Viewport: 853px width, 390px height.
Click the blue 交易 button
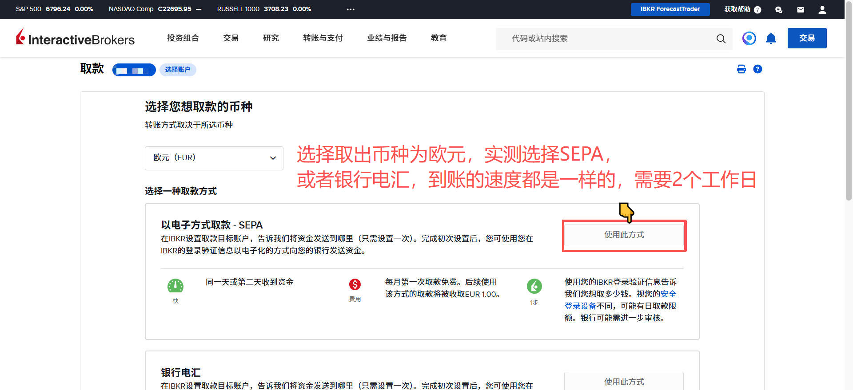807,38
